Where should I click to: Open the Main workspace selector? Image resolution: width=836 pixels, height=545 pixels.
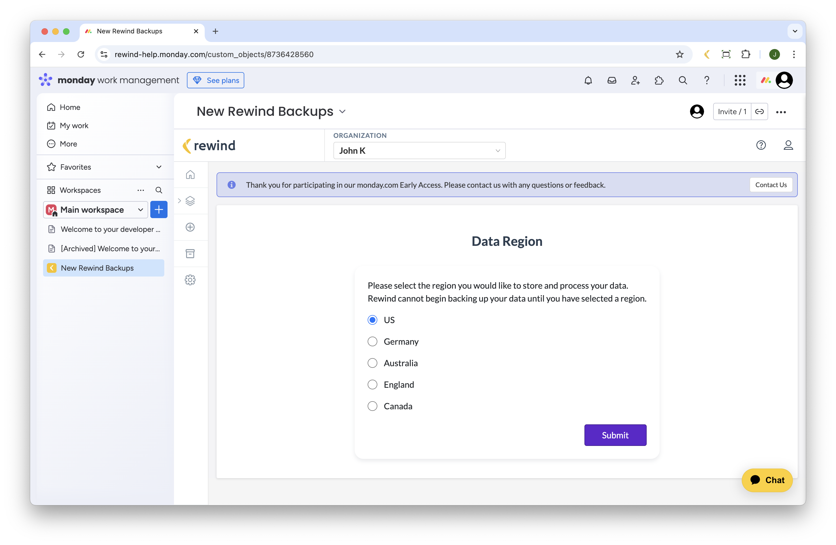96,210
